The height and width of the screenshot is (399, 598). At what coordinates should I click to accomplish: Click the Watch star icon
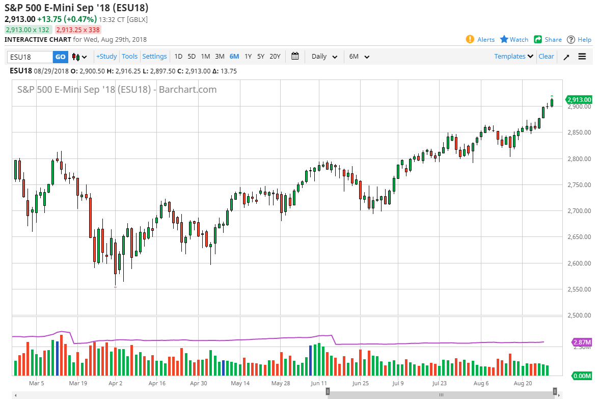pos(504,39)
